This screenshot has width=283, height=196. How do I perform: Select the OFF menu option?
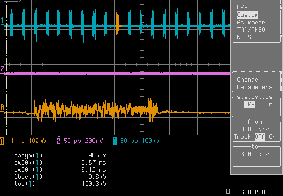tap(242, 7)
